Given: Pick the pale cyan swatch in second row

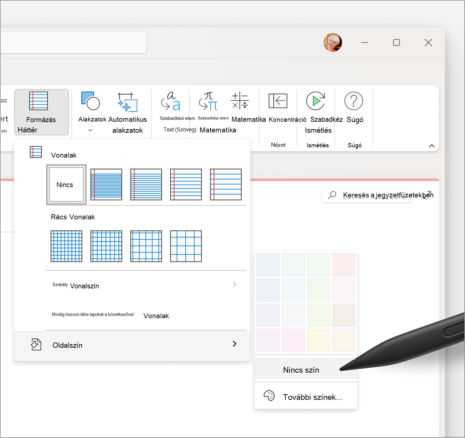Looking at the screenshot, I should [293, 290].
